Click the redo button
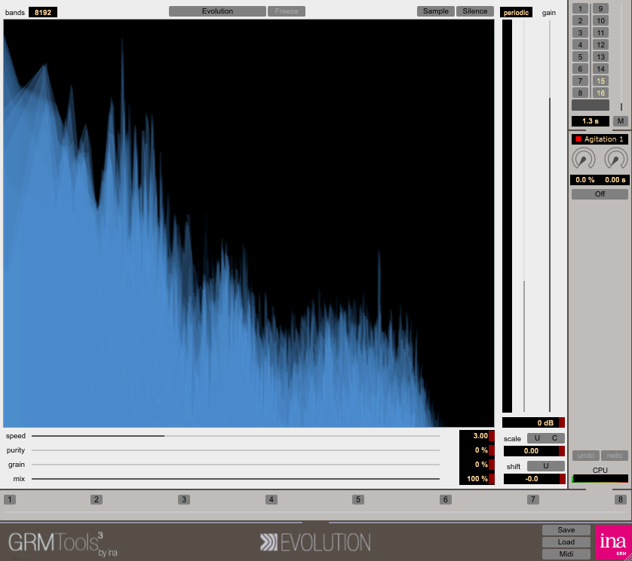Viewport: 632px width, 561px height. (614, 456)
